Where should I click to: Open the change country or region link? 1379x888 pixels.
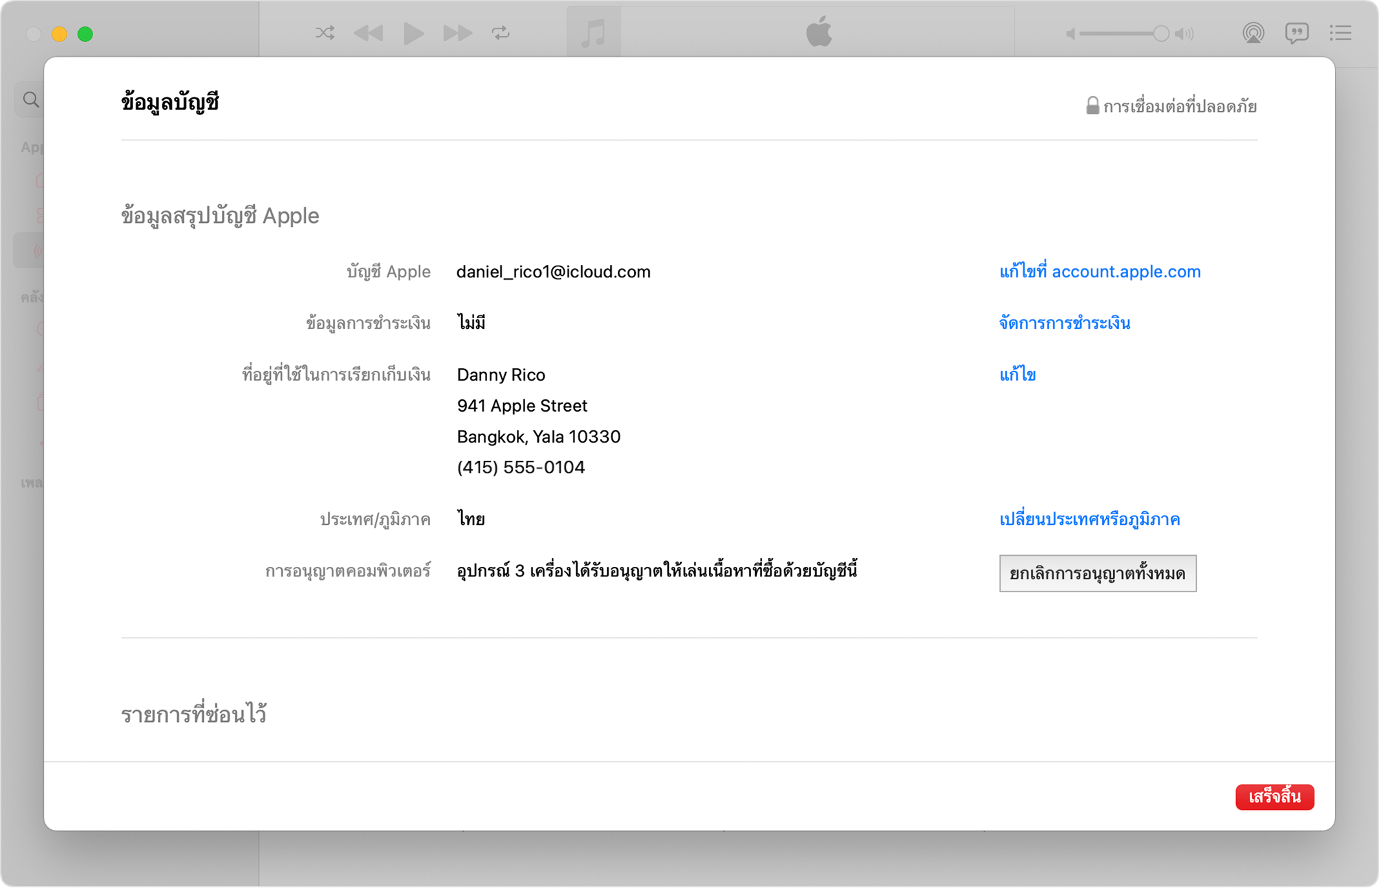click(x=1089, y=519)
